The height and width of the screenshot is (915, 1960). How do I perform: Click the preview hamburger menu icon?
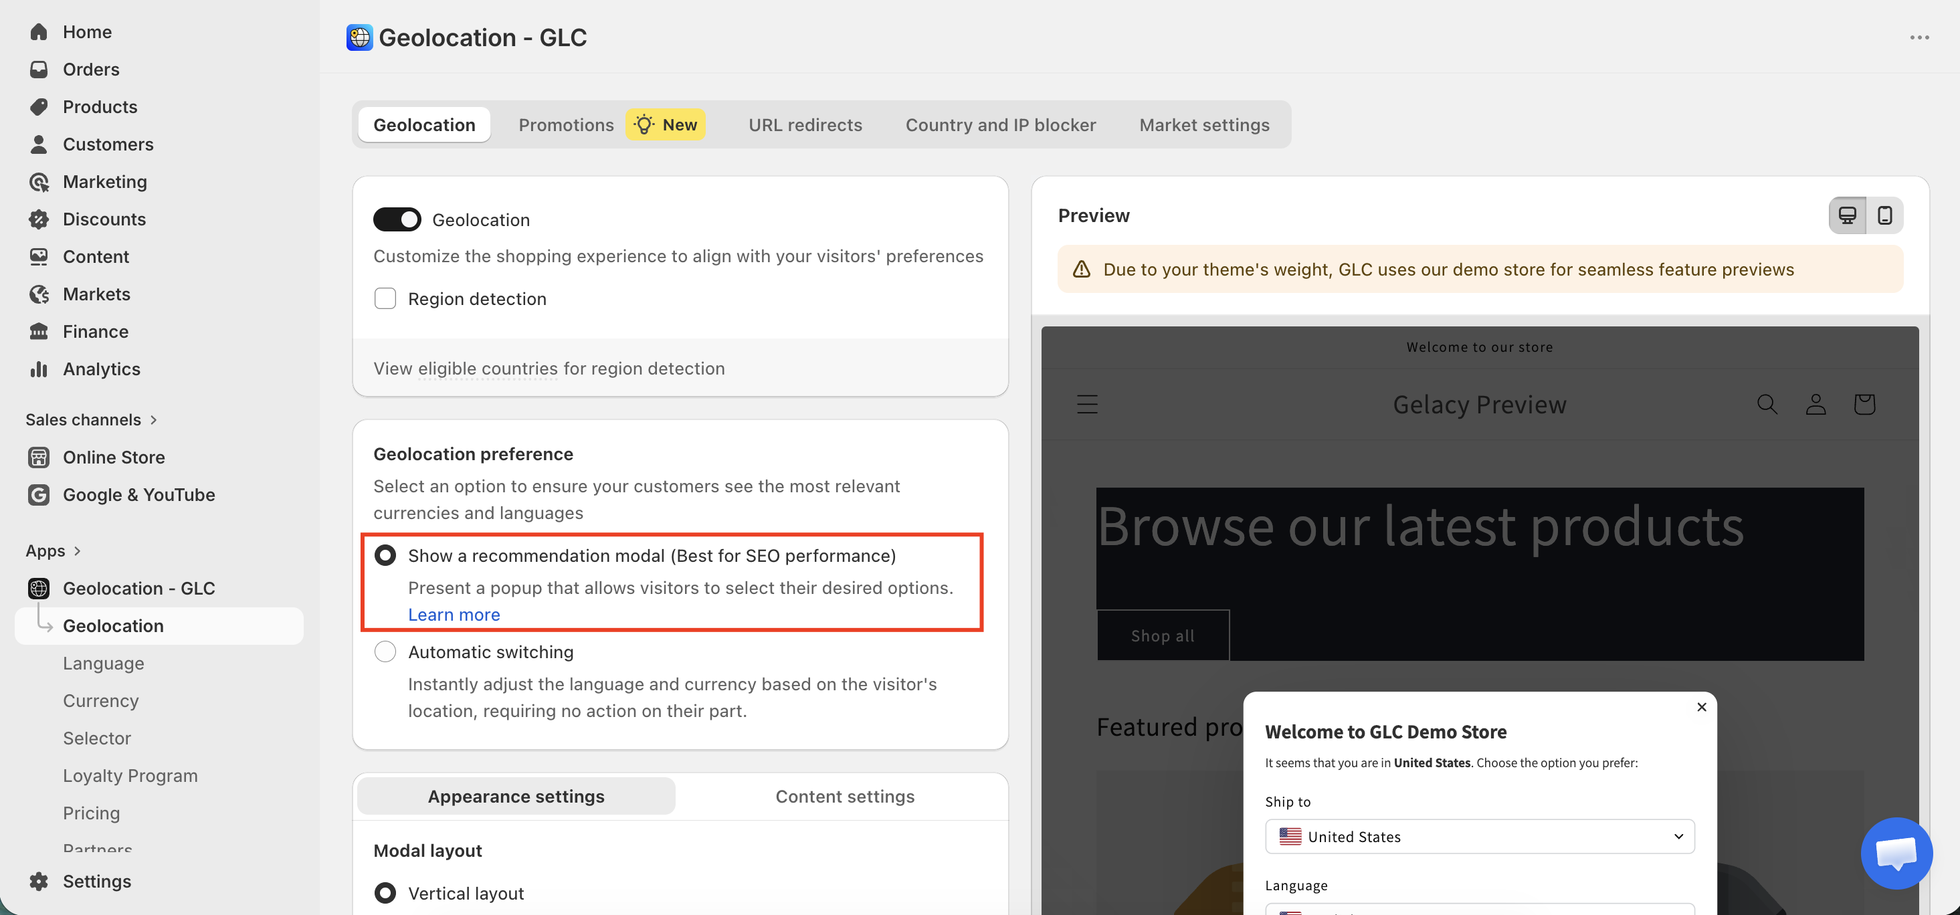pos(1087,404)
